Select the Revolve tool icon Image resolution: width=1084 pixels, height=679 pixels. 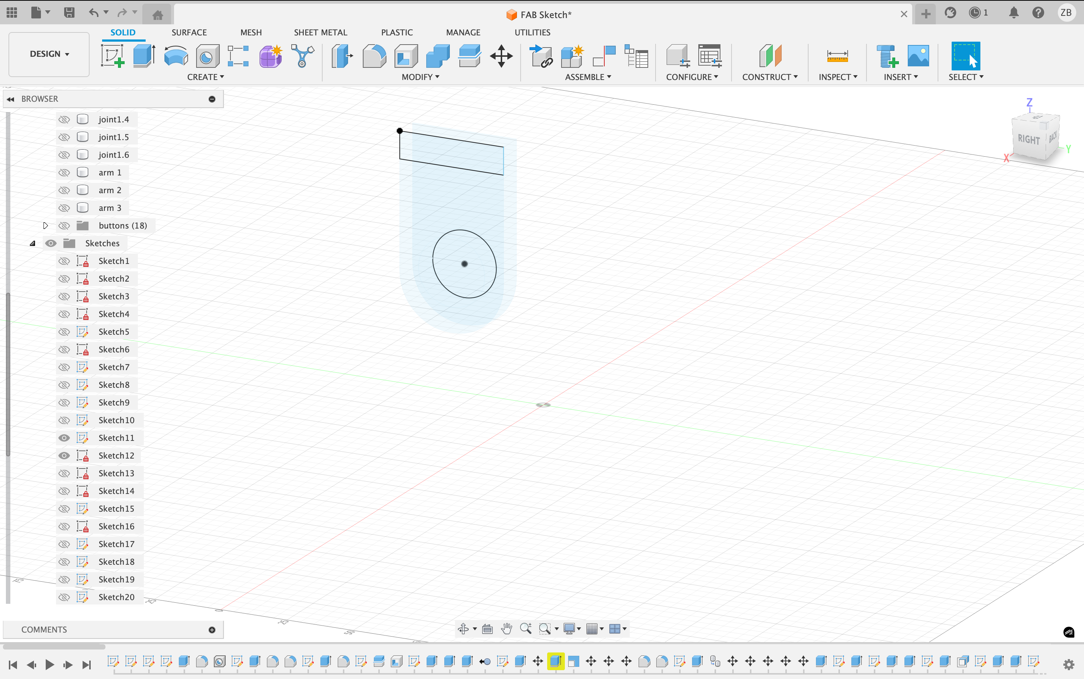pyautogui.click(x=176, y=56)
